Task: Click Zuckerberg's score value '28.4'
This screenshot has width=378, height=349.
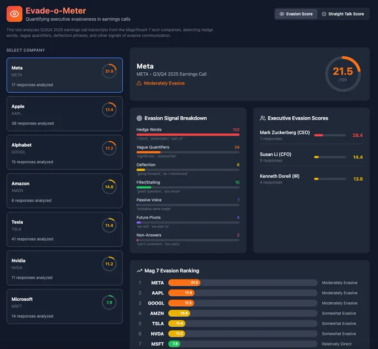Action: click(357, 135)
